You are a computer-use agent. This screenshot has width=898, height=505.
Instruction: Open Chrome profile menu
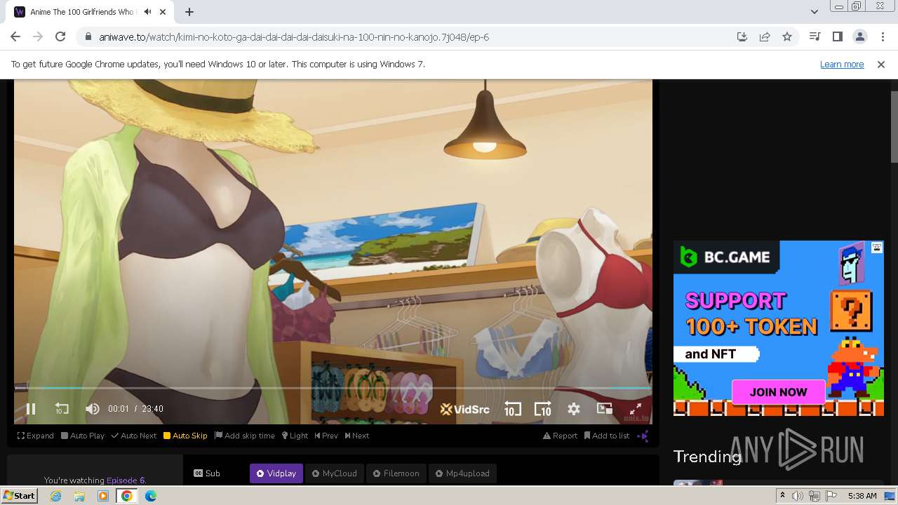click(x=859, y=36)
